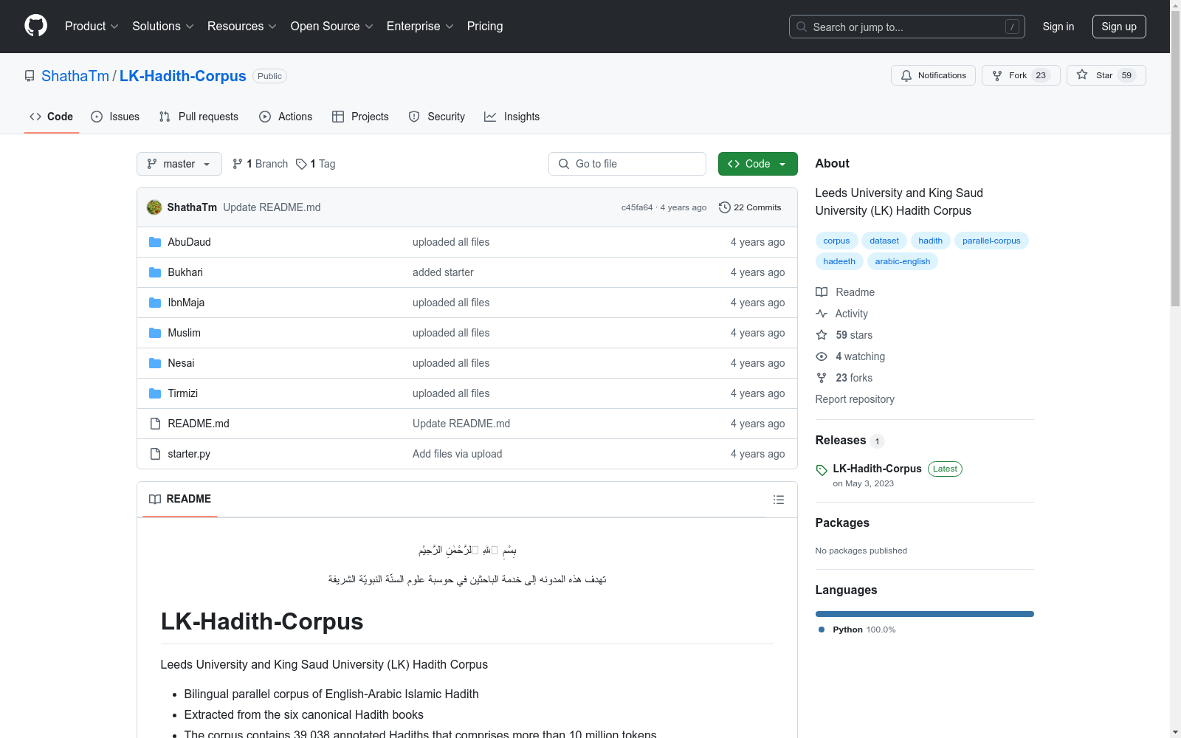Open the 22 Commits history link
This screenshot has width=1181, height=738.
[x=750, y=207]
